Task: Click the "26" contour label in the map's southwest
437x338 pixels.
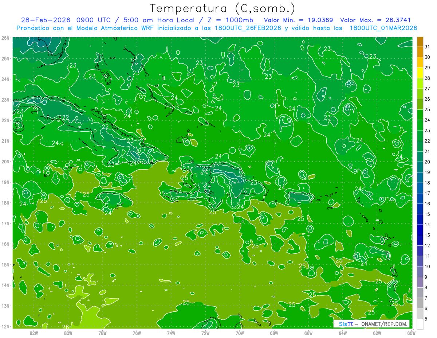Action: [66, 326]
